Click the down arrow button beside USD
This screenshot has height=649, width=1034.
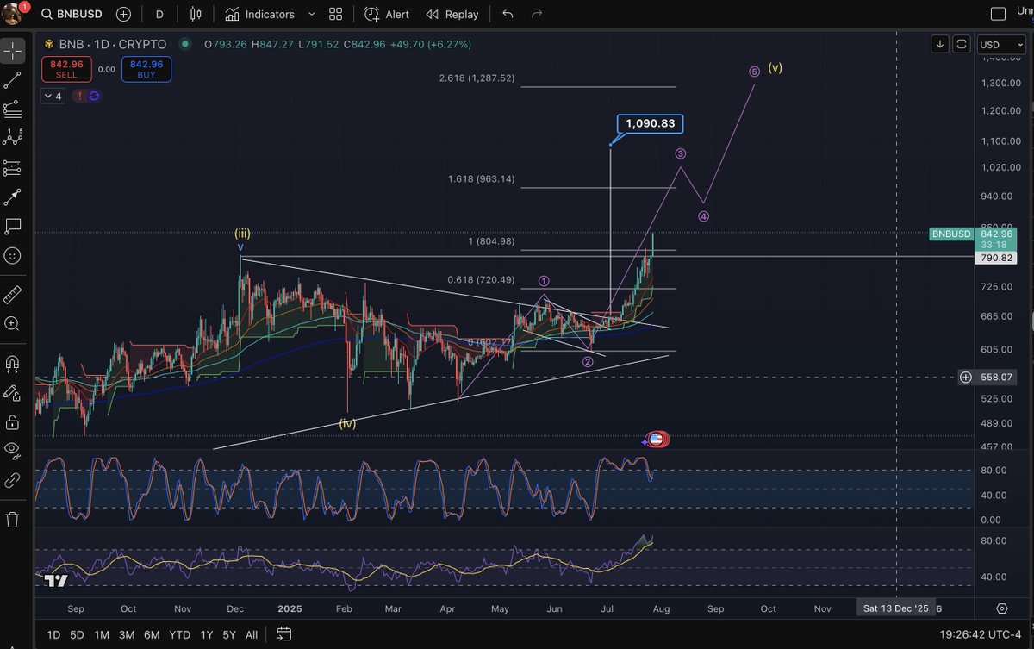point(940,44)
